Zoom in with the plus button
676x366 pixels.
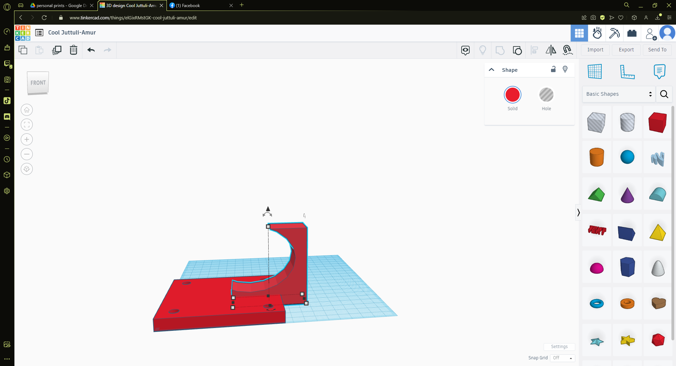pyautogui.click(x=27, y=140)
